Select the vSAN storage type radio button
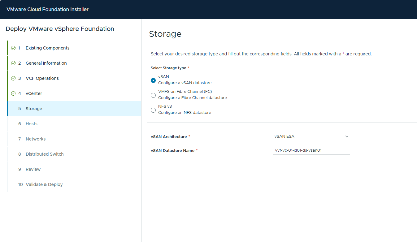The image size is (417, 242). (153, 80)
